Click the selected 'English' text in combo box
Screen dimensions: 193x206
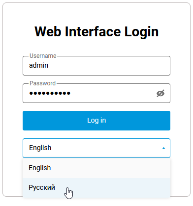coord(40,148)
